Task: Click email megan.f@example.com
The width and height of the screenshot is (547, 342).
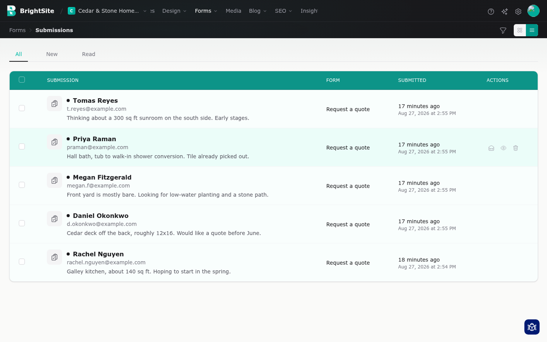Action: tap(98, 185)
